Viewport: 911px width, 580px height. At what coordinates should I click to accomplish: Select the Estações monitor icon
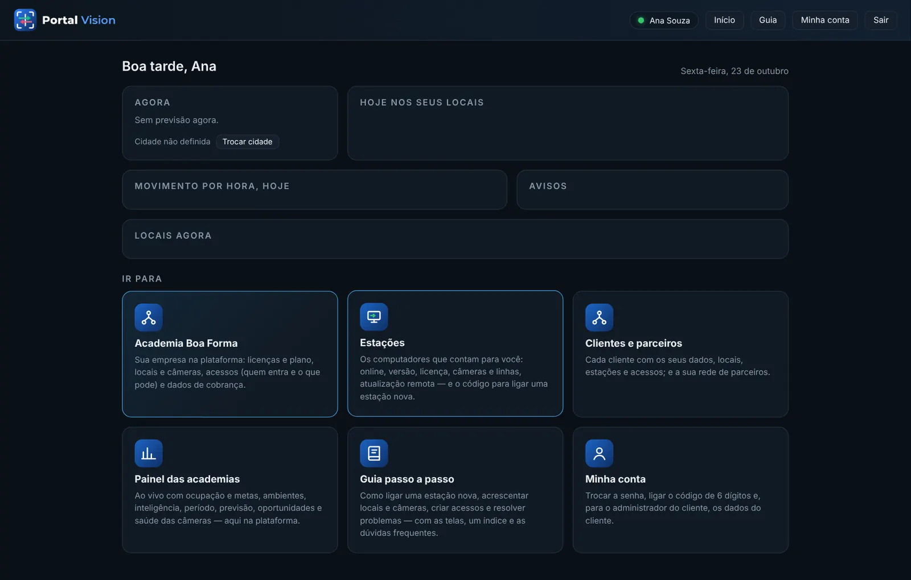coord(374,317)
